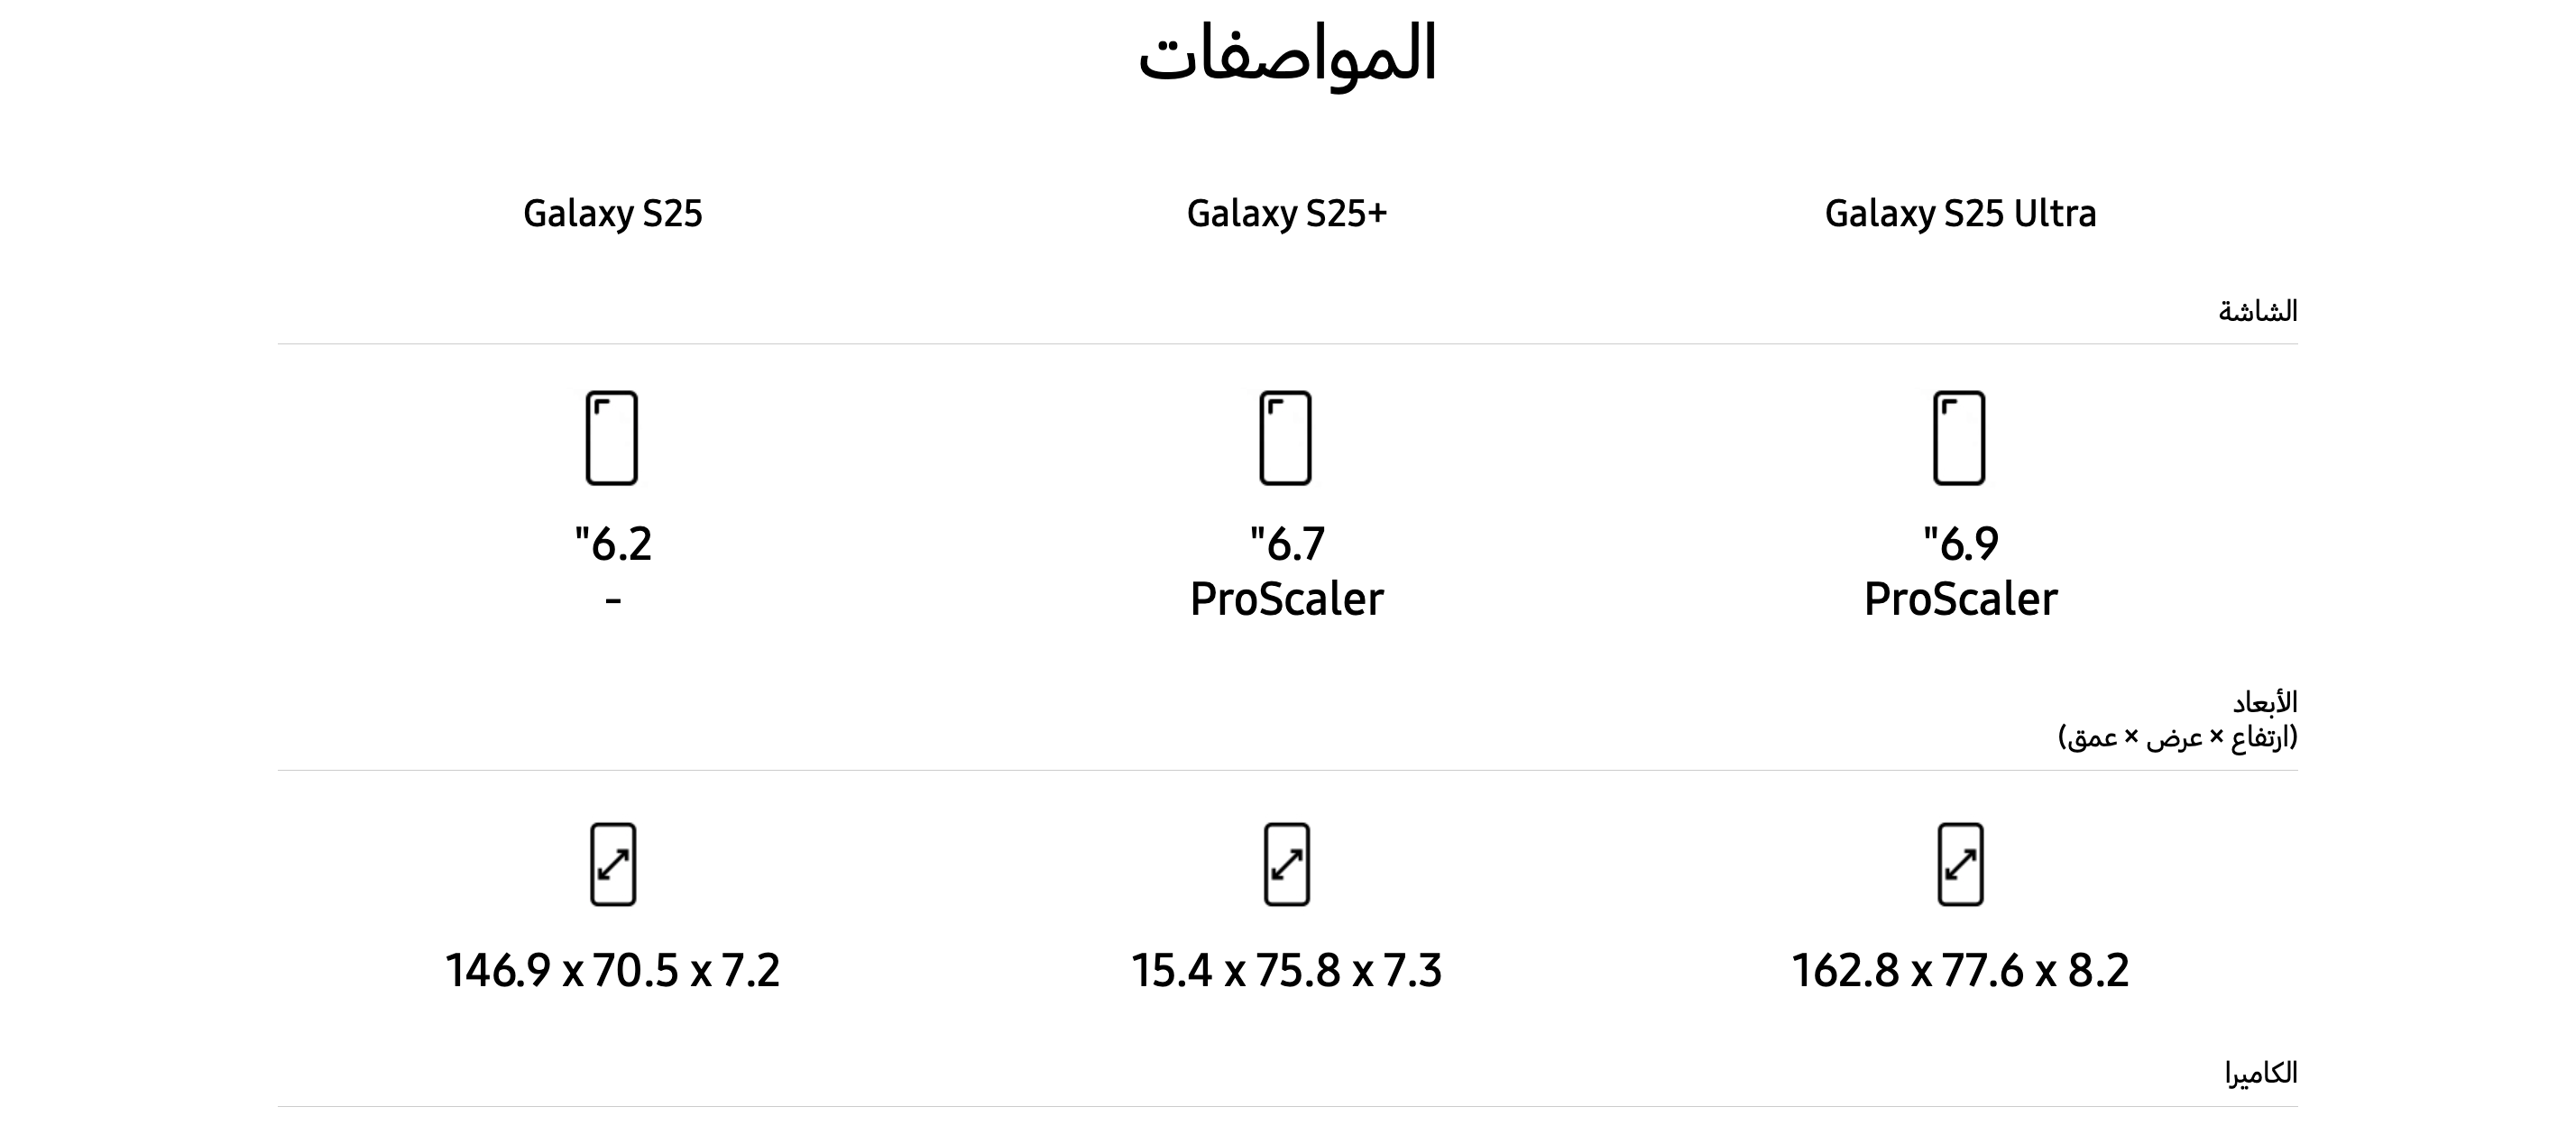2576x1125 pixels.
Task: Click the 162.8 x 77.6 x 8.2 dimensions
Action: pyautogui.click(x=1960, y=970)
